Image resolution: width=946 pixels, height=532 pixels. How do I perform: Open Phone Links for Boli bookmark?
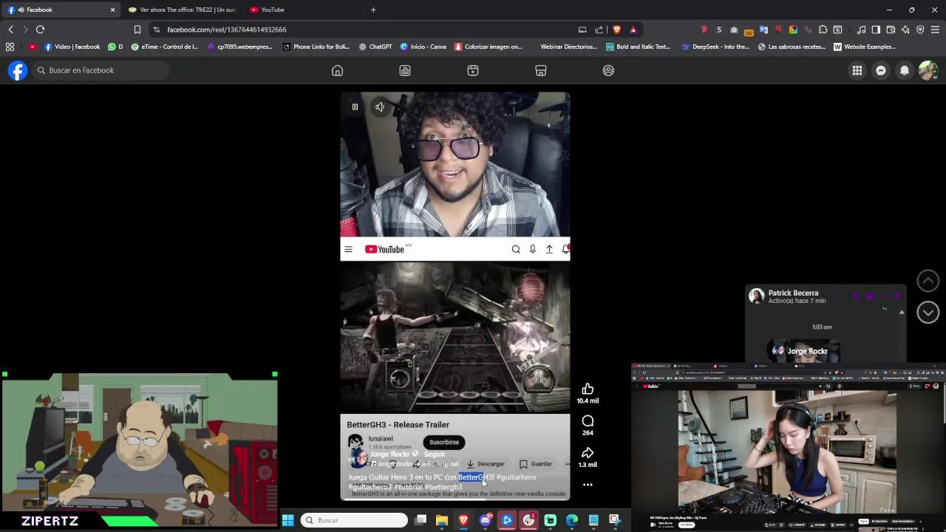pyautogui.click(x=316, y=47)
